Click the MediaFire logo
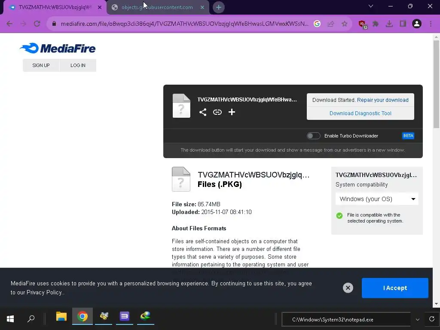The height and width of the screenshot is (330, 440). point(58,48)
